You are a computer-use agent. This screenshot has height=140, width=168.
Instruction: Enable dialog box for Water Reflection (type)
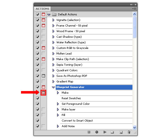(x=43, y=42)
